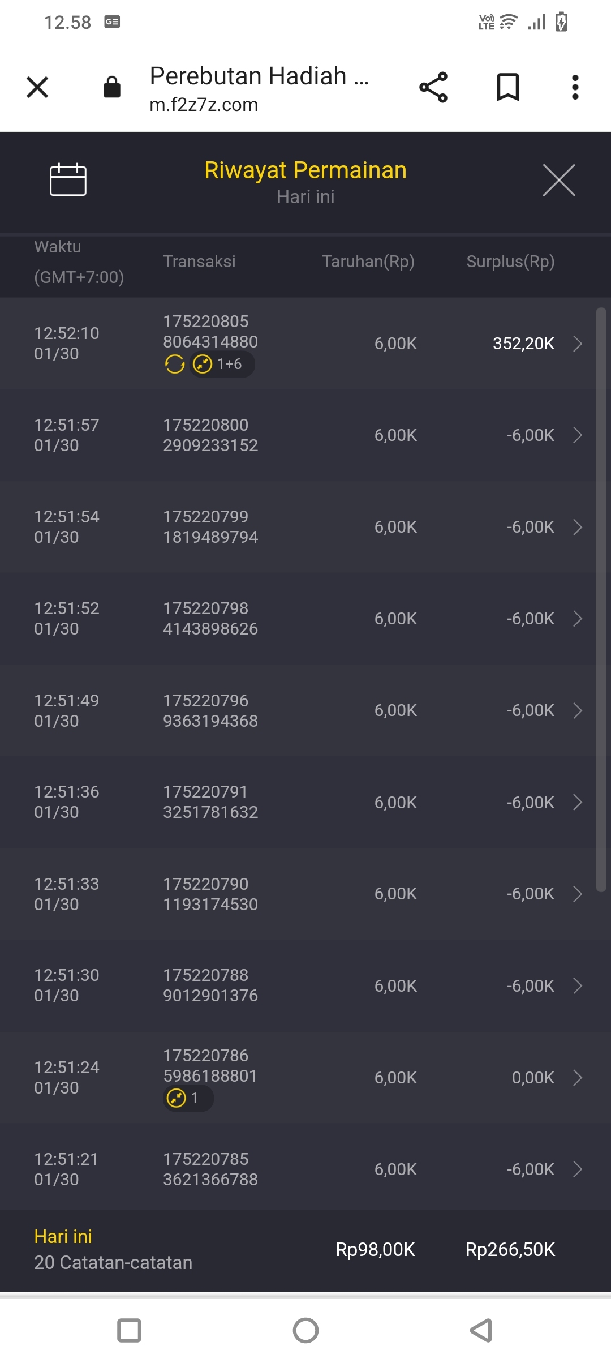Tap the 1+6 scatter badge

click(x=222, y=364)
